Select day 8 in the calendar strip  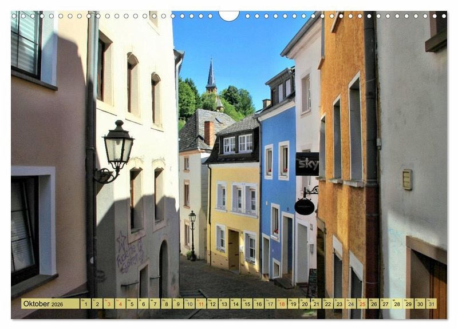click(x=166, y=304)
